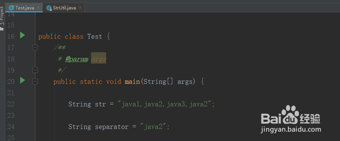The image size is (340, 141).
Task: Click the main method name
Action: [x=132, y=82]
